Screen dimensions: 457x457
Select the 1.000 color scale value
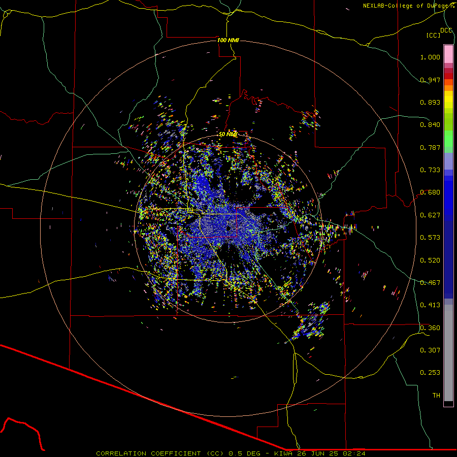[430, 57]
